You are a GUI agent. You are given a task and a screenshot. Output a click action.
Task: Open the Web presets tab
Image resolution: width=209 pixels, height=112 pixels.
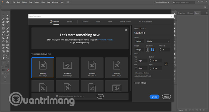[98, 22]
